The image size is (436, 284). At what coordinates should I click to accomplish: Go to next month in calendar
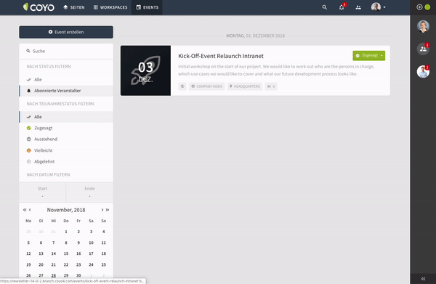[102, 210]
